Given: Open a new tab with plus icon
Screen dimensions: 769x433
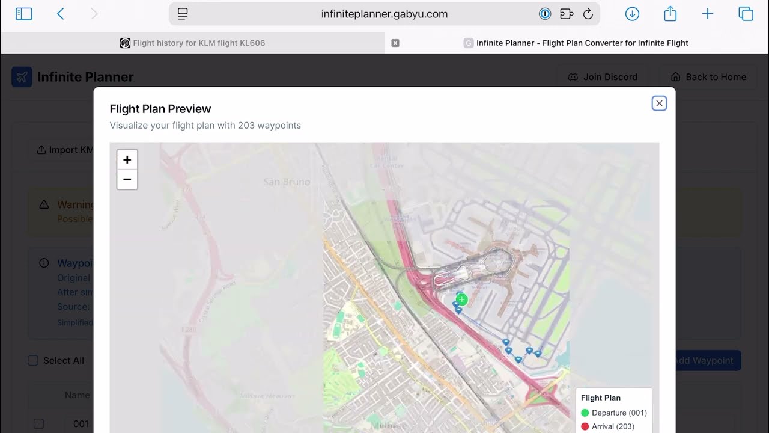Looking at the screenshot, I should click(x=708, y=14).
